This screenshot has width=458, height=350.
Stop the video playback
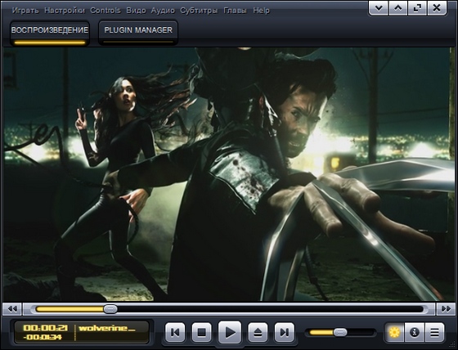[201, 332]
